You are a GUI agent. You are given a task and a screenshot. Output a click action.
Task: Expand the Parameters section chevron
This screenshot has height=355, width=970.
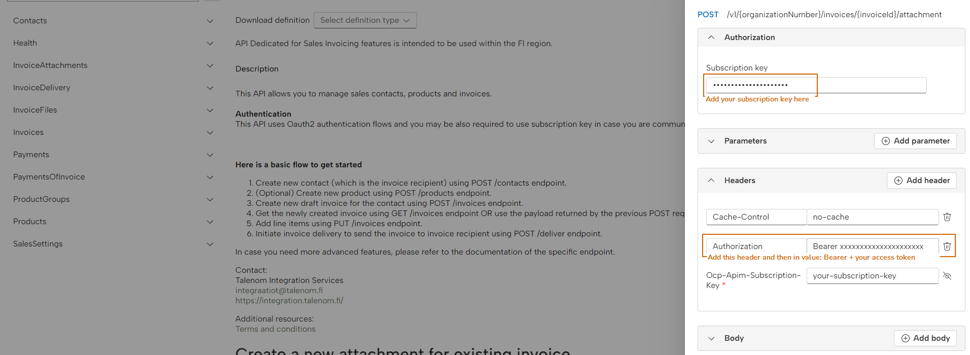pos(711,141)
